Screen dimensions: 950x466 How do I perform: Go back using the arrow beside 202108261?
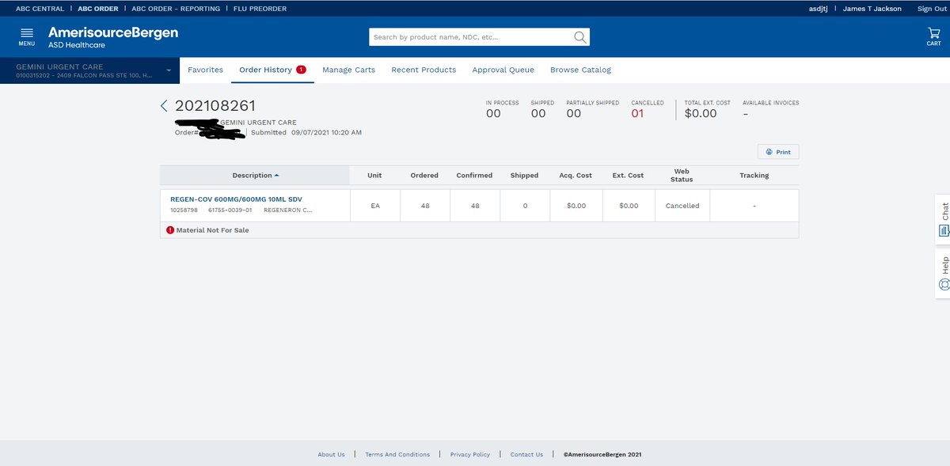pyautogui.click(x=164, y=106)
